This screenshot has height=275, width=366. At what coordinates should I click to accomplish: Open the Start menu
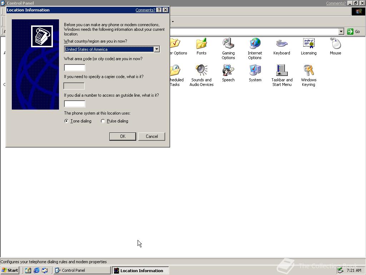tap(10, 270)
